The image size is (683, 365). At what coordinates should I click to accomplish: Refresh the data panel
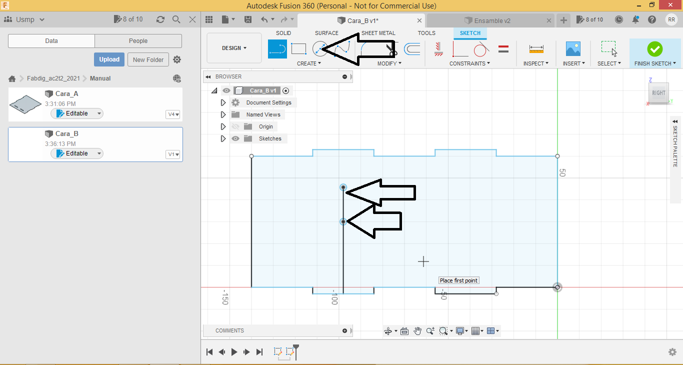point(160,19)
